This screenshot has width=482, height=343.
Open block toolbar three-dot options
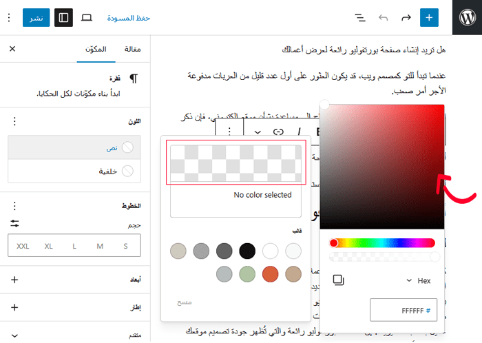[x=229, y=132]
